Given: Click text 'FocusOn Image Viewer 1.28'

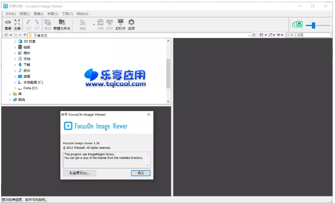Looking at the screenshot, I should pyautogui.click(x=81, y=143).
